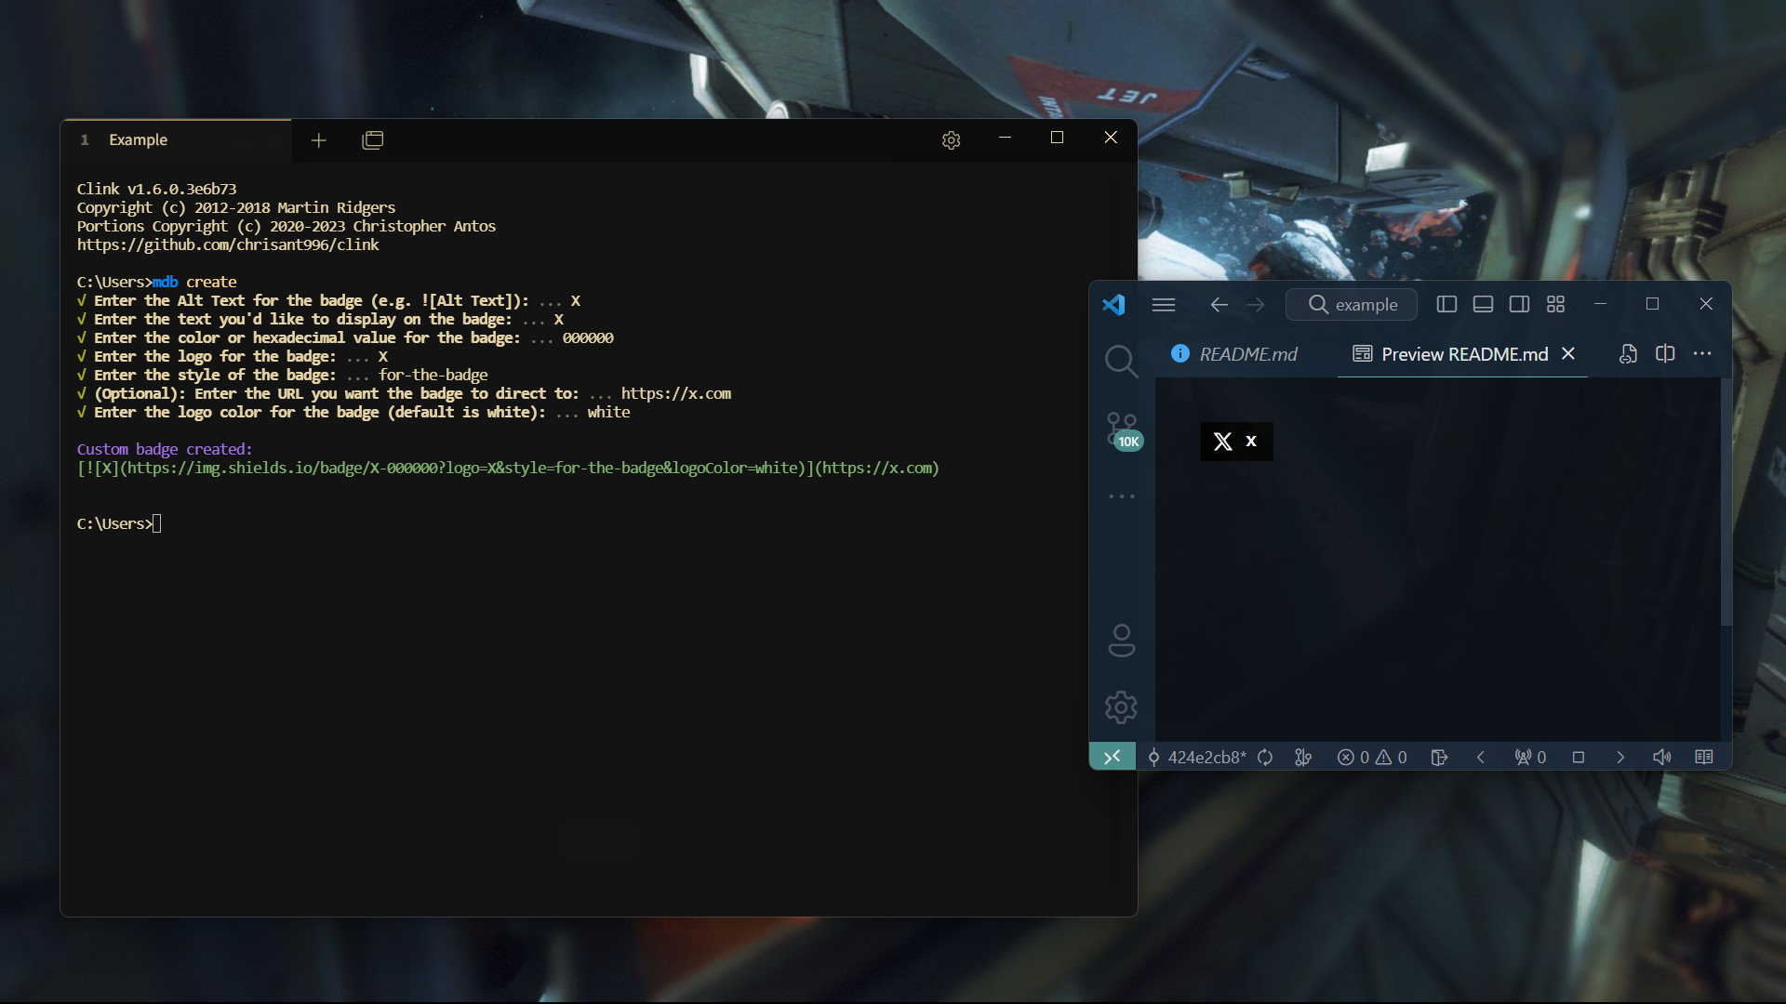Open Search in the VS Code activity bar
The image size is (1786, 1004).
(x=1121, y=361)
